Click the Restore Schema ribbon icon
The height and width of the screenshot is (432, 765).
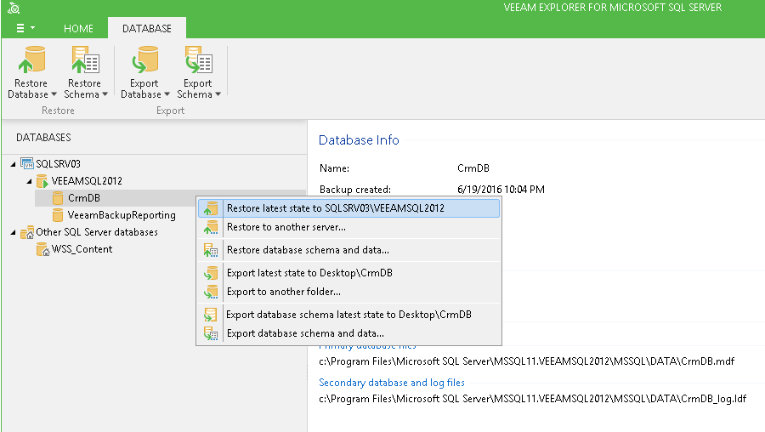point(84,62)
